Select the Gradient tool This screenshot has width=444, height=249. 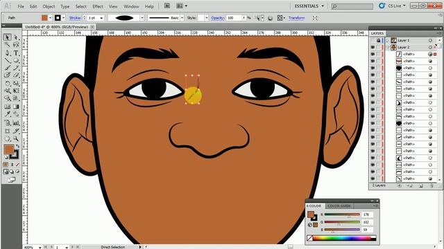coord(16,107)
